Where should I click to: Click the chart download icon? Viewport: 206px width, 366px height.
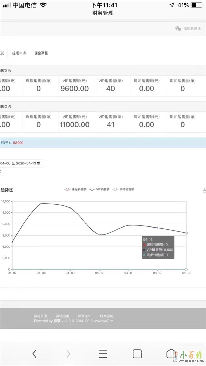pyautogui.click(x=204, y=190)
